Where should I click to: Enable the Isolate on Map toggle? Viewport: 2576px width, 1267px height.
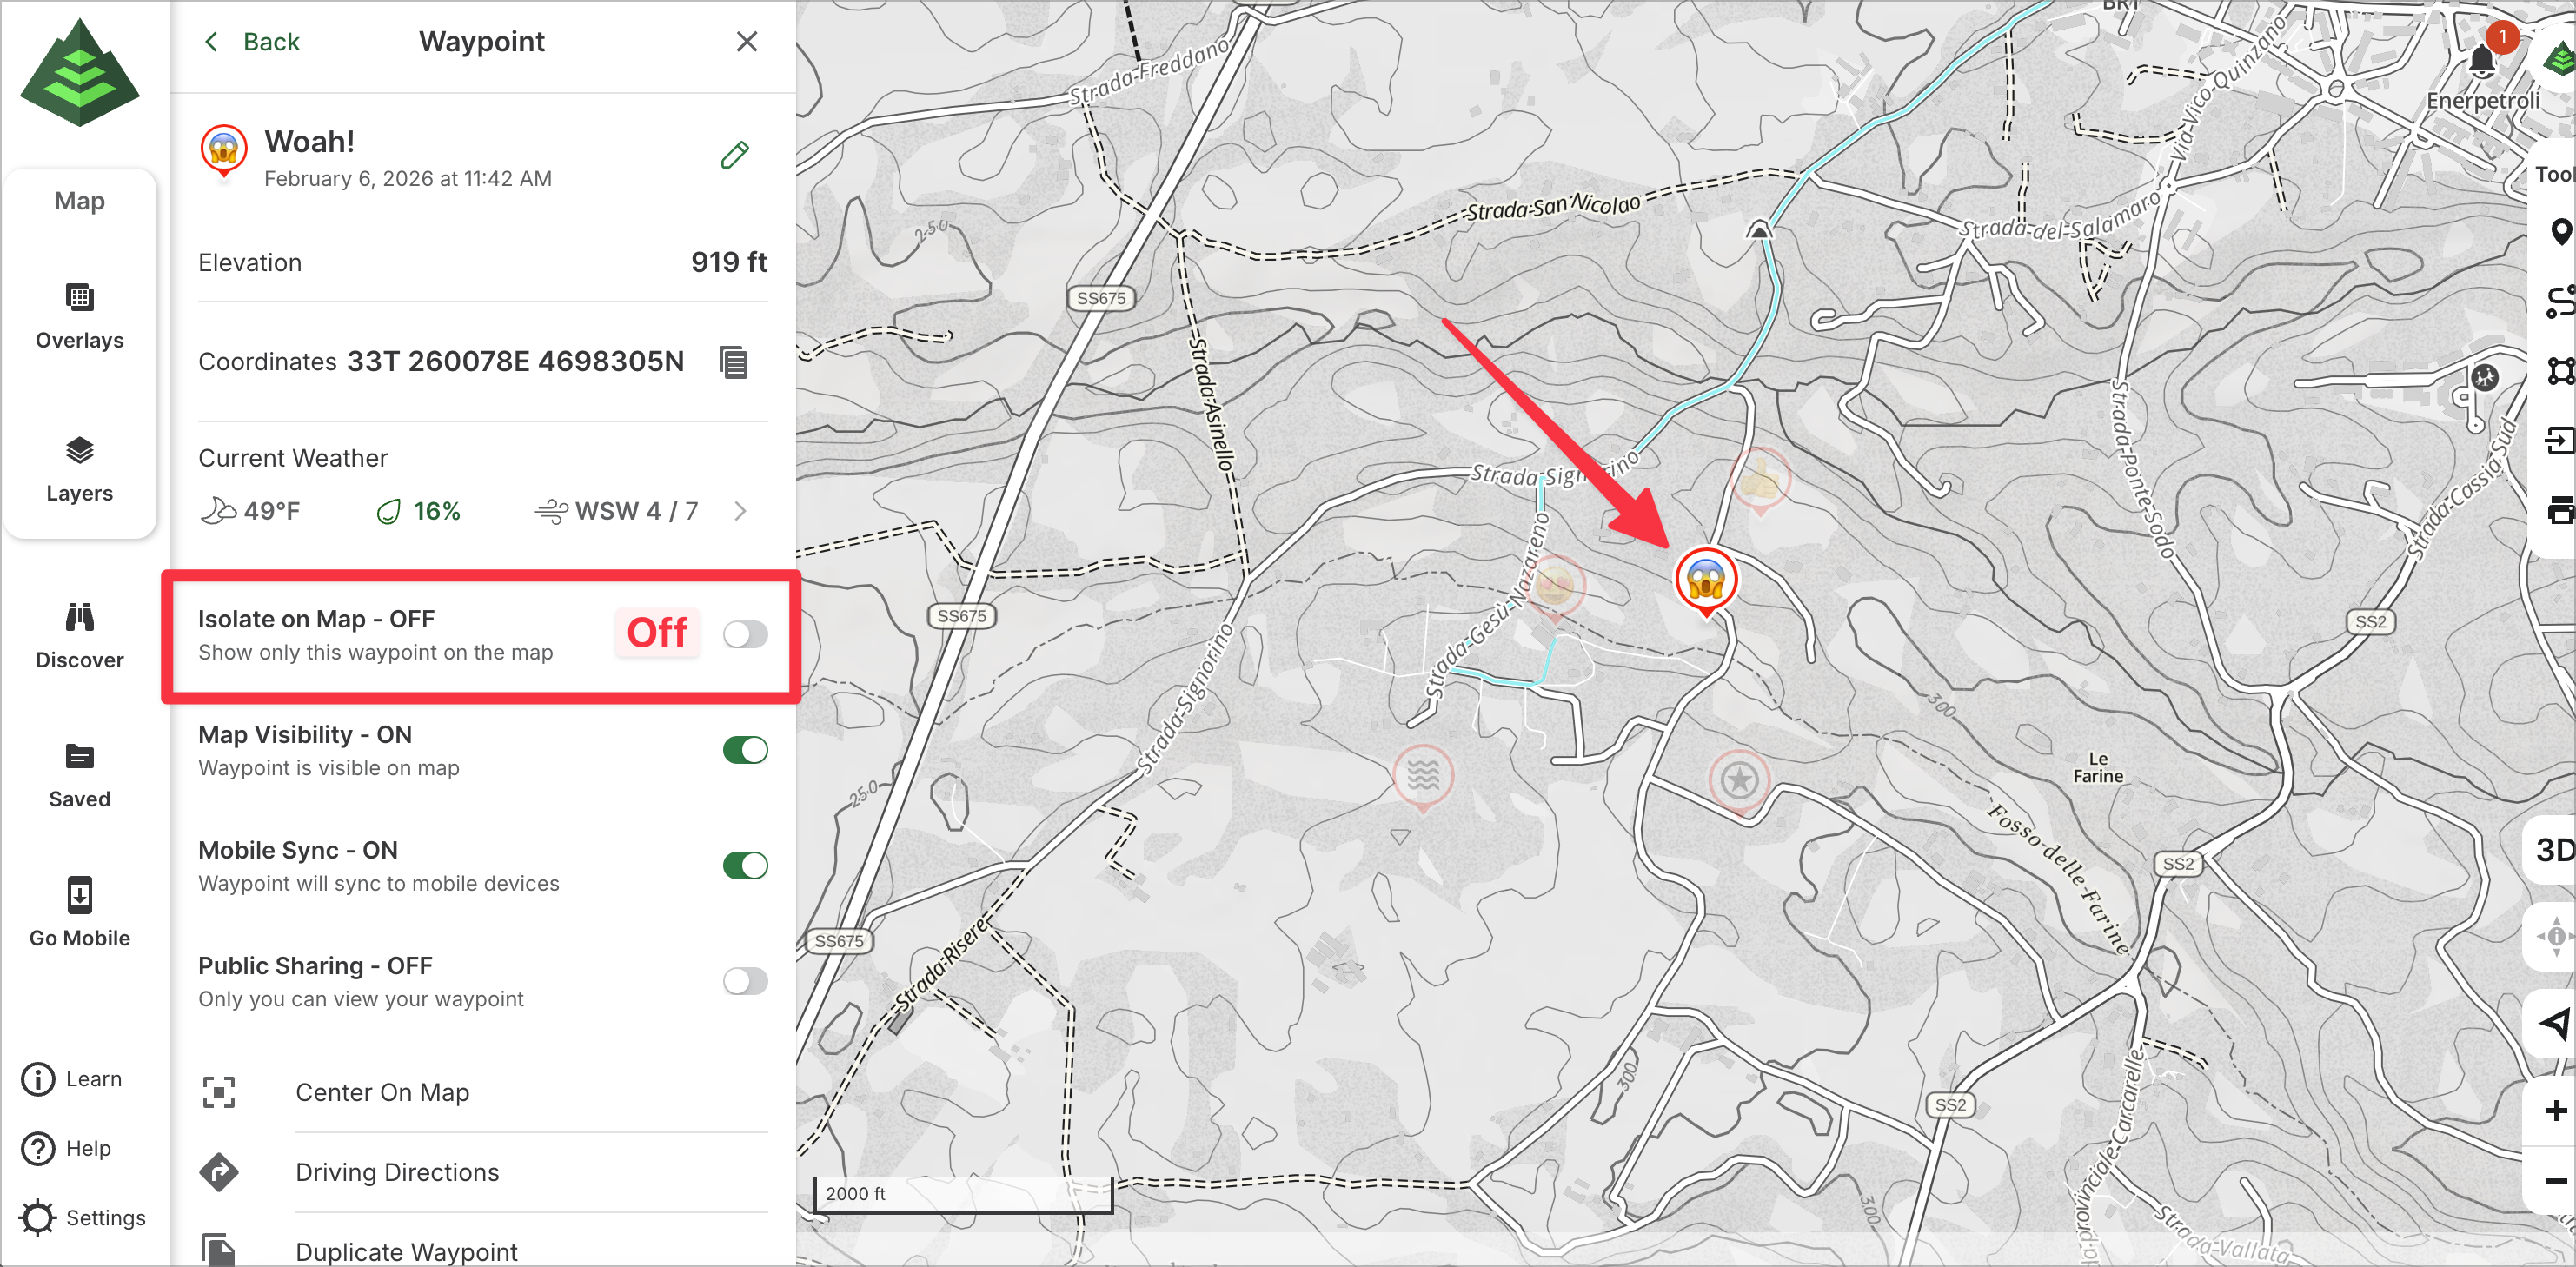[744, 634]
